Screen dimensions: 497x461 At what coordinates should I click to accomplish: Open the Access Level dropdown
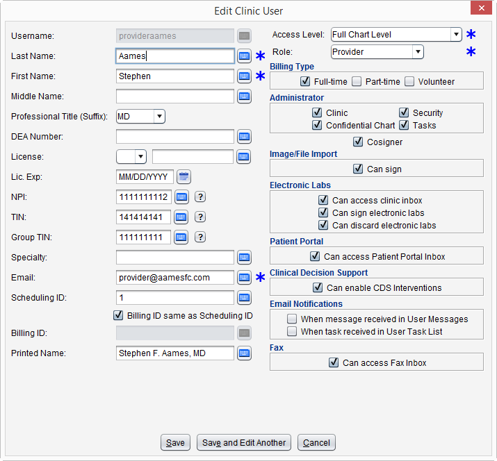coord(456,35)
